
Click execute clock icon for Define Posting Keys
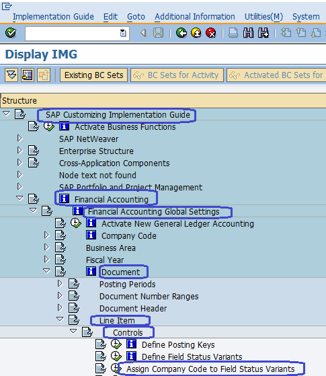pyautogui.click(x=116, y=344)
